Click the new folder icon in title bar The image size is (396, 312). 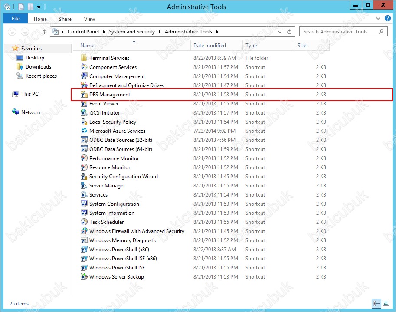click(30, 7)
